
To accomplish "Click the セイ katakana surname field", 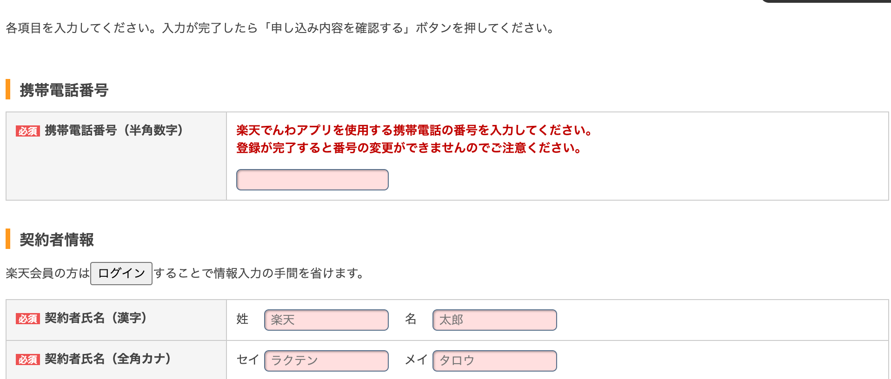I will (x=326, y=361).
